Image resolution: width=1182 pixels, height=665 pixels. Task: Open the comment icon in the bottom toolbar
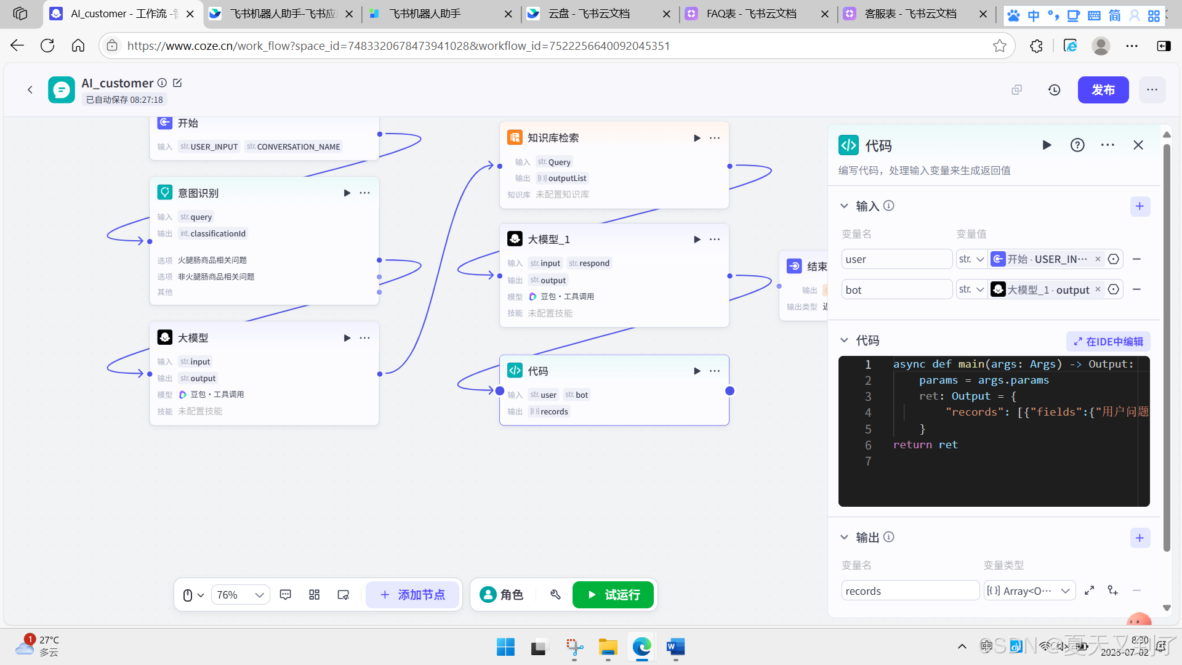coord(286,595)
